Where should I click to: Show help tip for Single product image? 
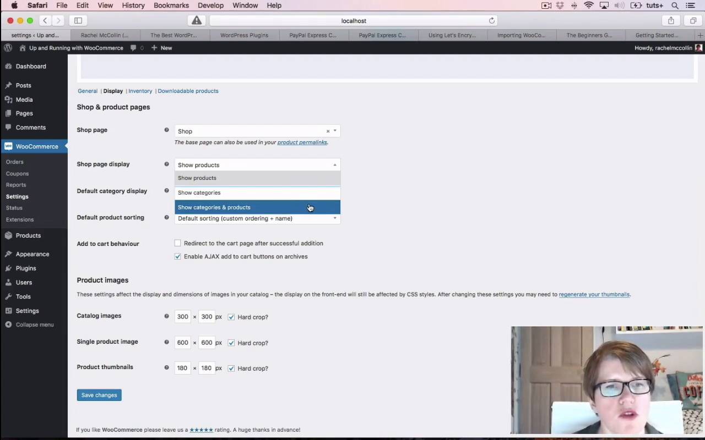coord(166,342)
